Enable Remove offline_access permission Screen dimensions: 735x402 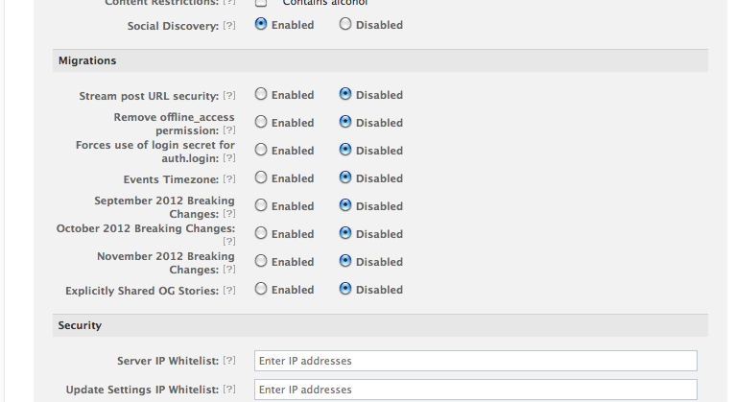(x=261, y=122)
